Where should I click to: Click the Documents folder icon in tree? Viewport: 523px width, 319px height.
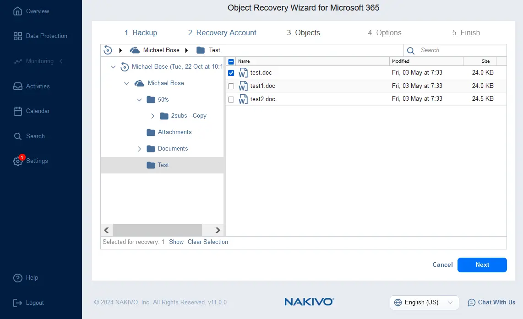pos(151,149)
